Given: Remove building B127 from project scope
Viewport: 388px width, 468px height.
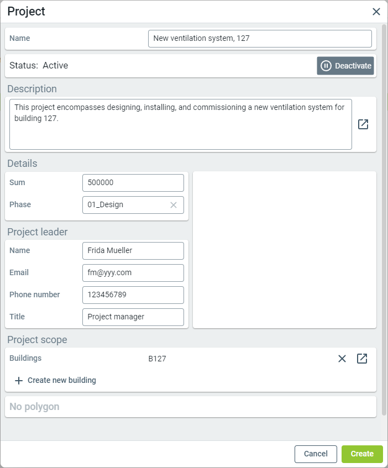Looking at the screenshot, I should point(342,359).
